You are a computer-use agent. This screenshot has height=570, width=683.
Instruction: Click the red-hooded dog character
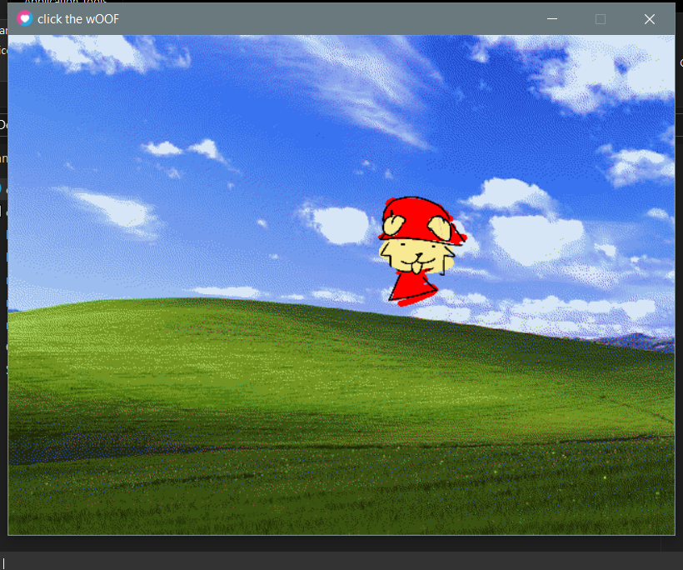(x=421, y=252)
